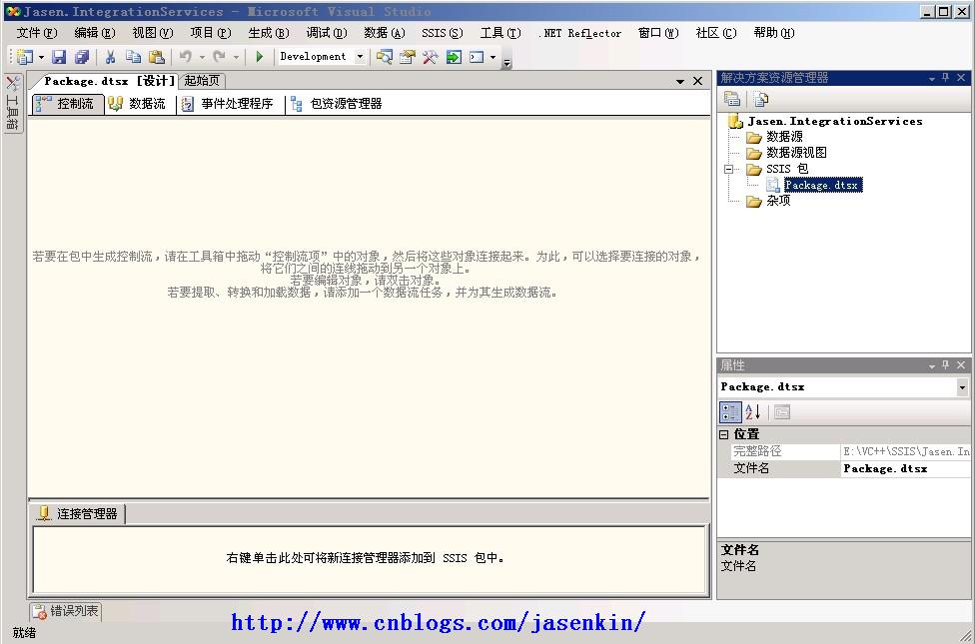The image size is (975, 644).
Task: Select the 杂项 miscellaneous folder
Action: 778,202
